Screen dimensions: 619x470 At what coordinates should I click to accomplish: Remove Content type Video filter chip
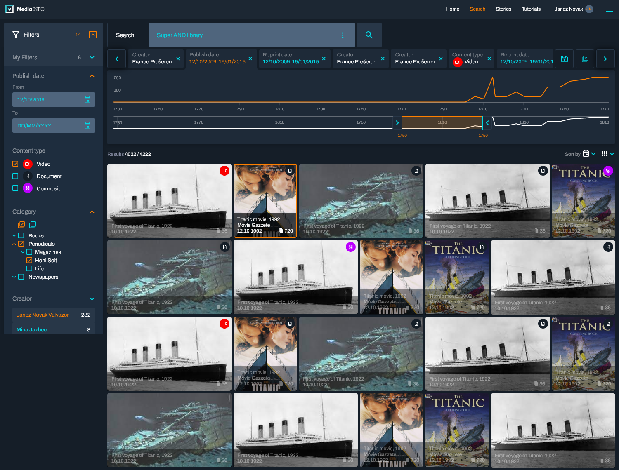[x=489, y=59]
